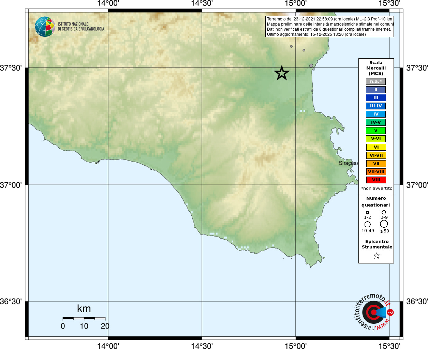The image size is (428, 349).
Task: Click the bottom 15°00' longitude label
Action: [x=295, y=346]
